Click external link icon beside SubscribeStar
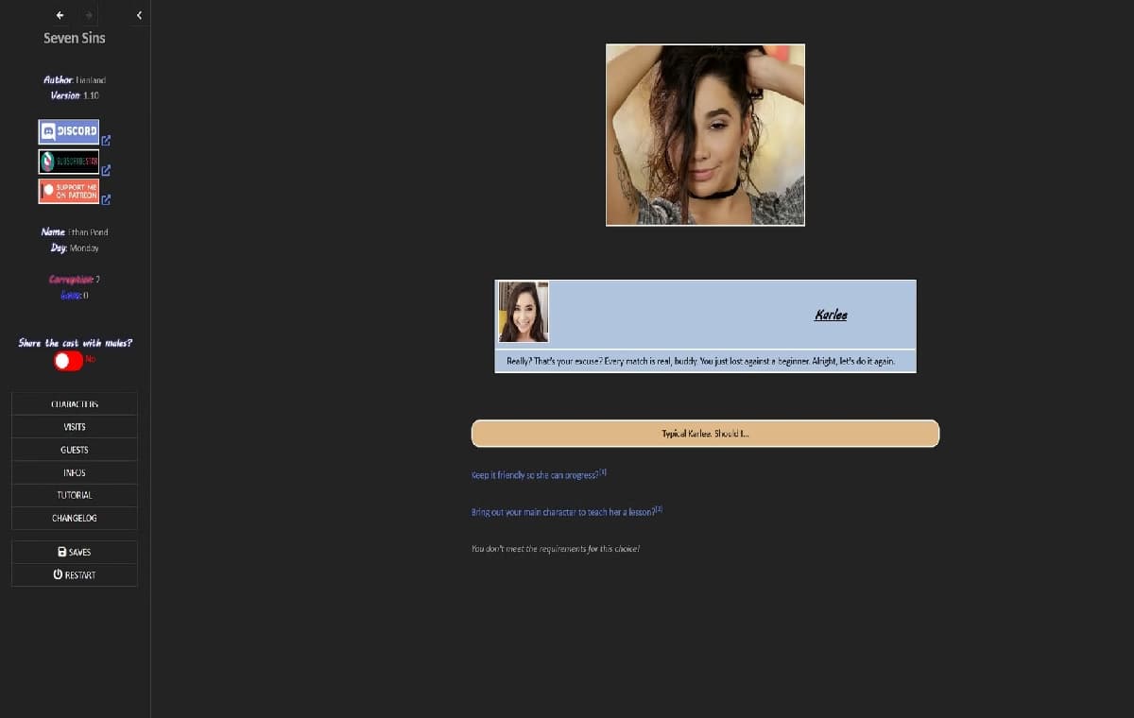The width and height of the screenshot is (1134, 718). (106, 171)
